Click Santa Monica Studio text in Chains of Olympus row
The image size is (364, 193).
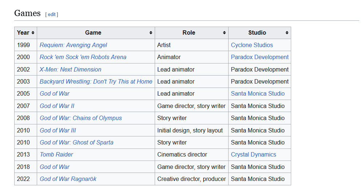(x=258, y=118)
